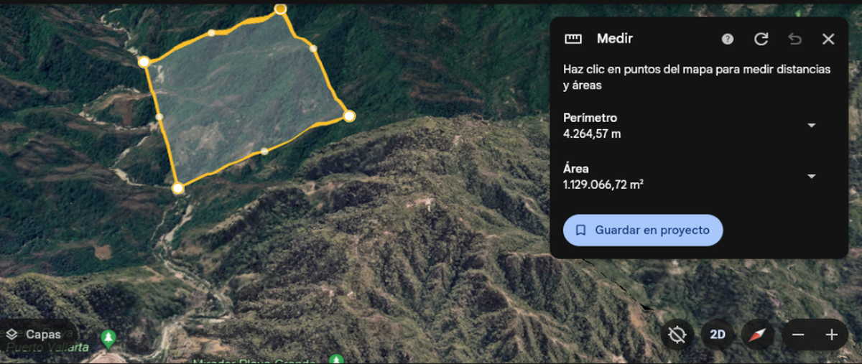
Task: Click the ruler icon beside Medir
Action: [x=573, y=39]
